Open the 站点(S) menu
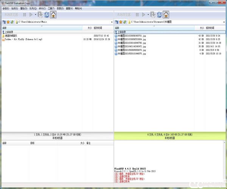Screen dimensions: 227x189 (14, 8)
